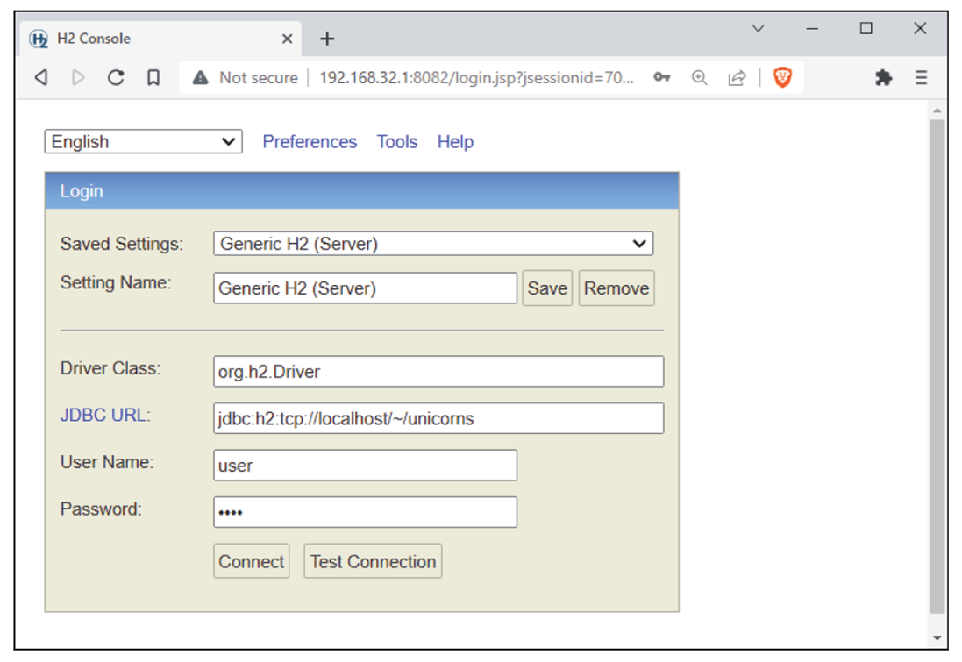Open Brave Shields panel via lion icon
The height and width of the screenshot is (662, 962).
pos(783,77)
